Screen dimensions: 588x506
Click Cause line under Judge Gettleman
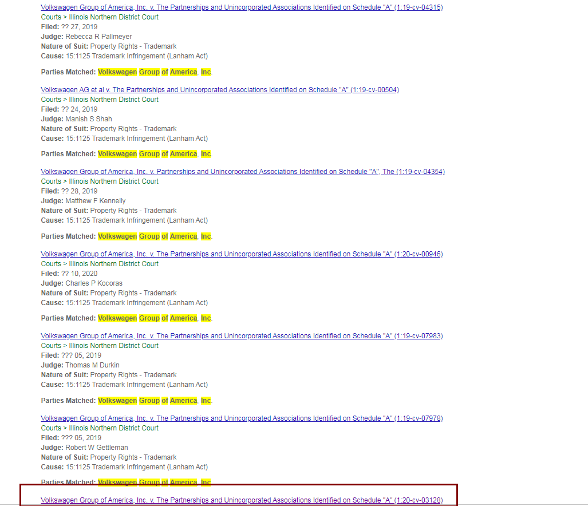click(x=124, y=467)
